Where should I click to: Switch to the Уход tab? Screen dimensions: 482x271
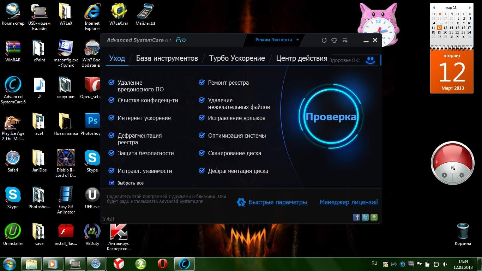click(117, 58)
